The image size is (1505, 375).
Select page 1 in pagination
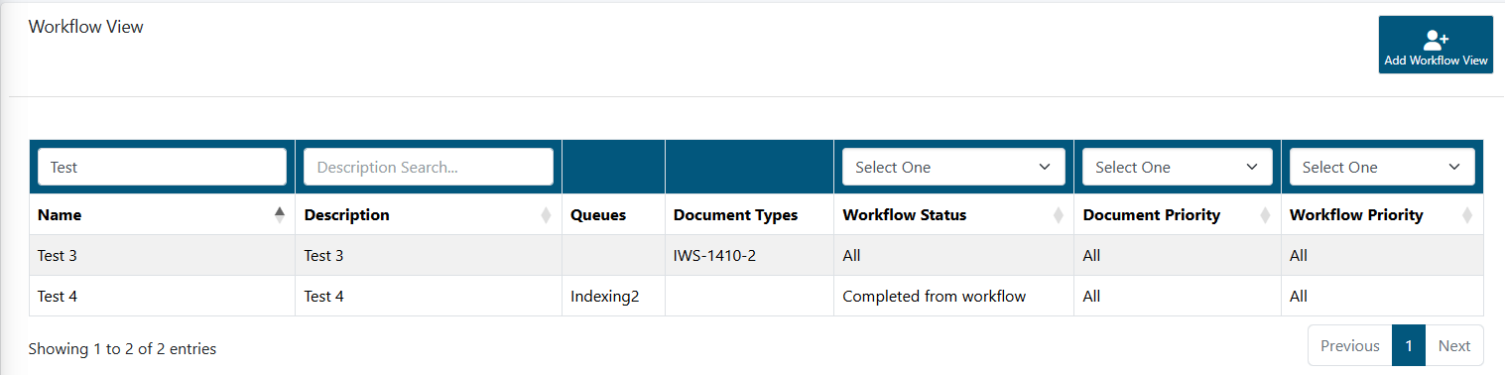point(1409,345)
